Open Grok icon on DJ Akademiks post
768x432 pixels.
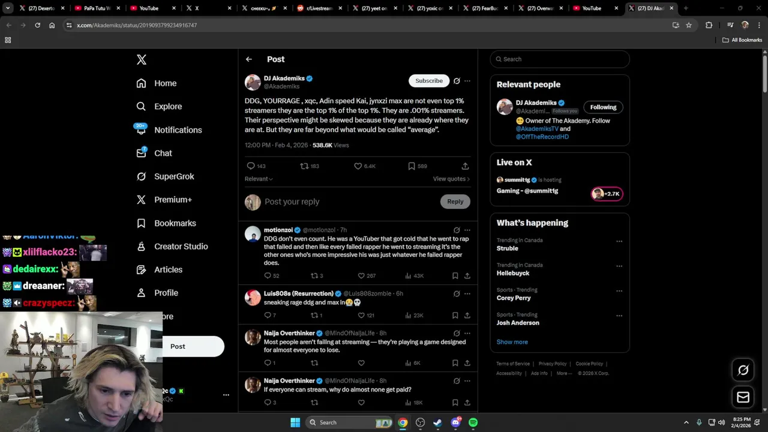click(x=457, y=81)
